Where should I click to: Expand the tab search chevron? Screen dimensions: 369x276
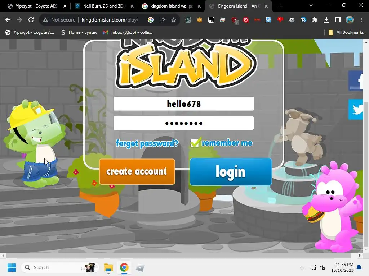click(x=311, y=5)
